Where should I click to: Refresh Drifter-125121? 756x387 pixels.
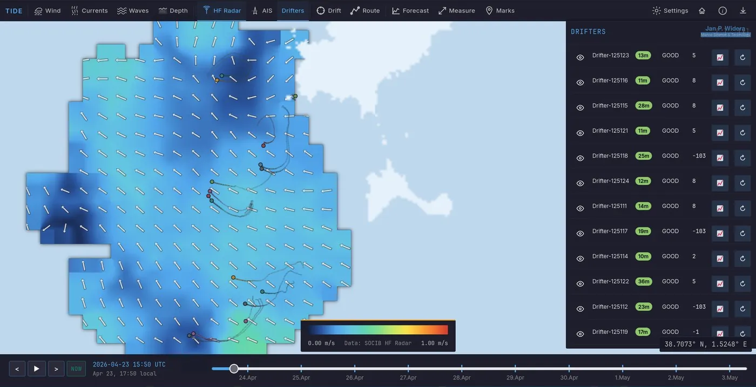click(x=742, y=133)
